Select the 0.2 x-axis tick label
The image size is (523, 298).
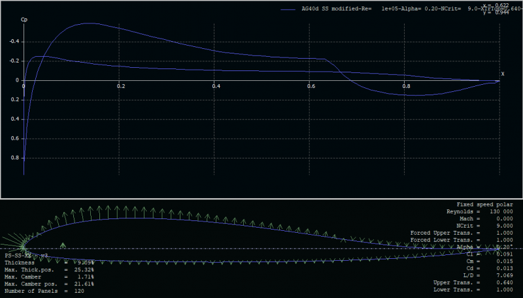point(120,86)
